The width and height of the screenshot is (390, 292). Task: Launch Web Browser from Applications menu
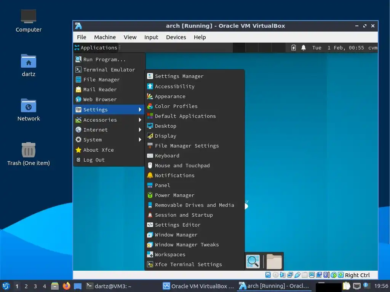109,100
